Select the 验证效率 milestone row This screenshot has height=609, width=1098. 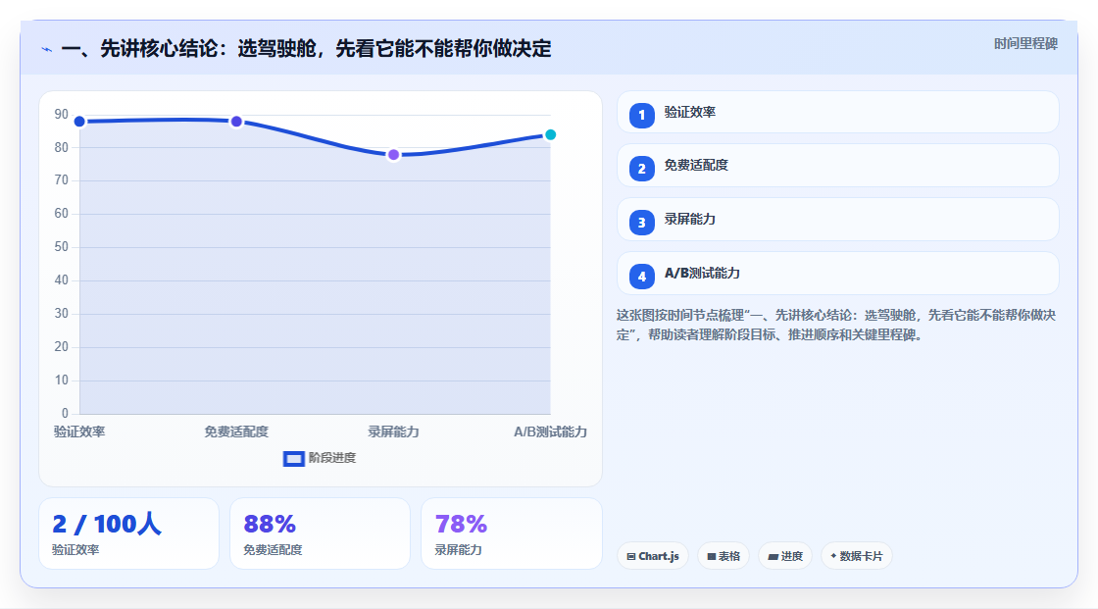tap(837, 112)
